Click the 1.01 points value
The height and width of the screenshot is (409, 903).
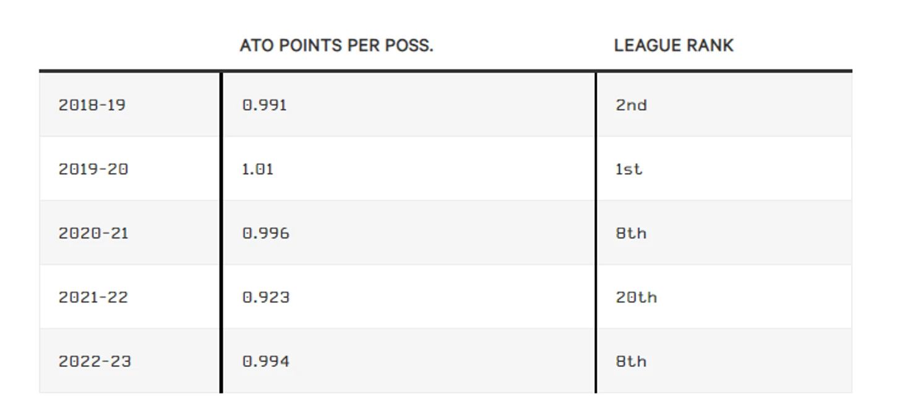pos(257,169)
